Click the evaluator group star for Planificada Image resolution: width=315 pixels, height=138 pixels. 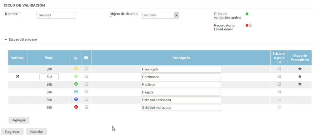pos(300,69)
